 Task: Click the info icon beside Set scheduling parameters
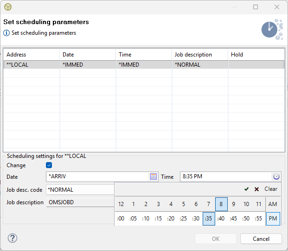(6, 33)
